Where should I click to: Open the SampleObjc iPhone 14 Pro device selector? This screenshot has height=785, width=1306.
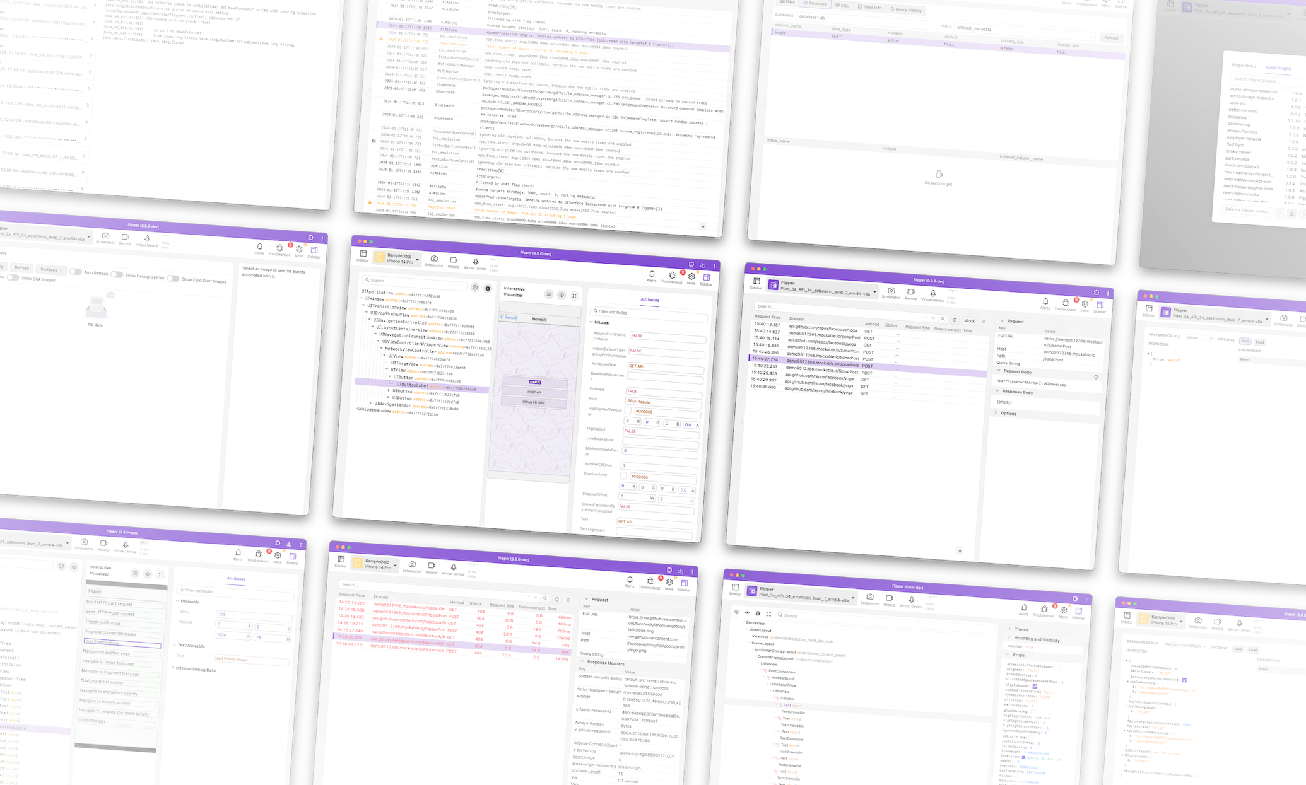coord(397,259)
